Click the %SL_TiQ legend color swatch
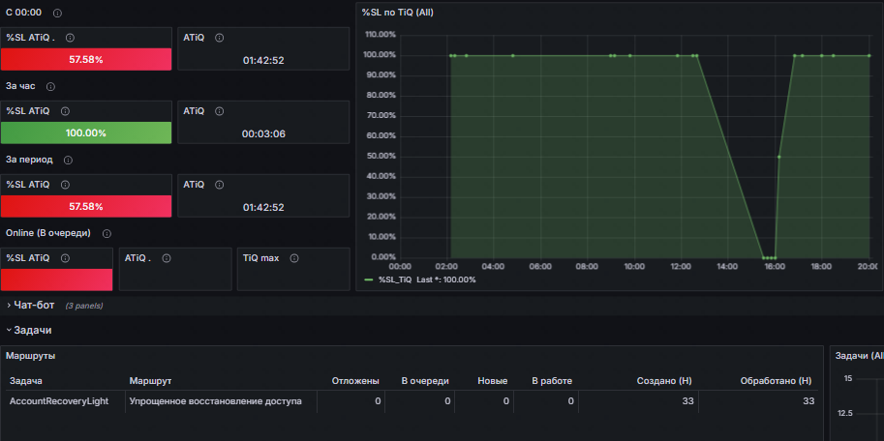Image resolution: width=884 pixels, height=441 pixels. click(368, 279)
